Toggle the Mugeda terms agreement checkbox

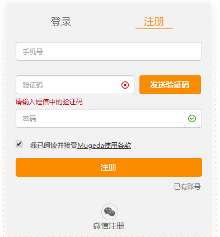19,144
